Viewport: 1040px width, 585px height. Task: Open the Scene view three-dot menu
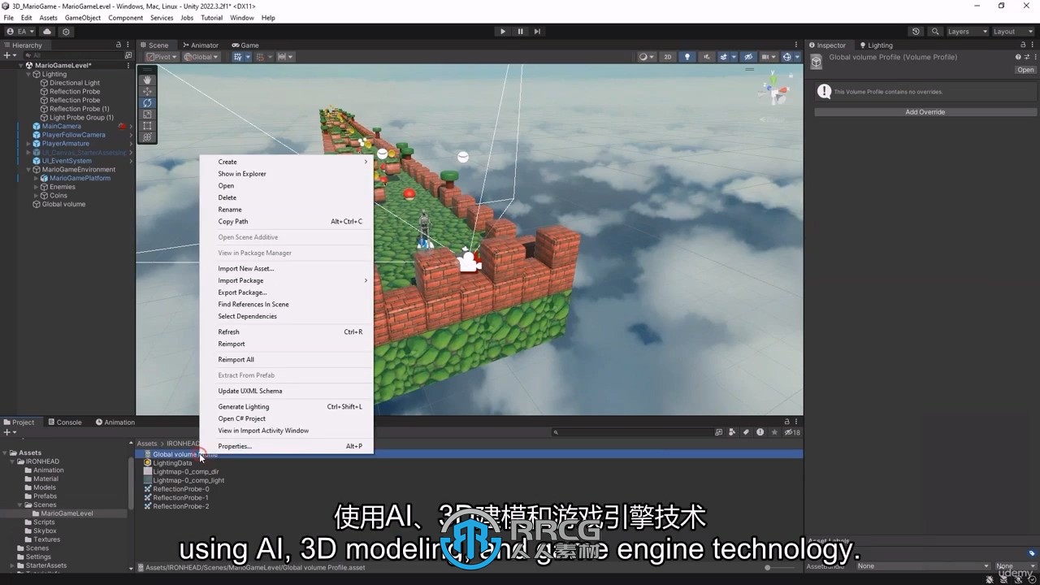click(798, 45)
